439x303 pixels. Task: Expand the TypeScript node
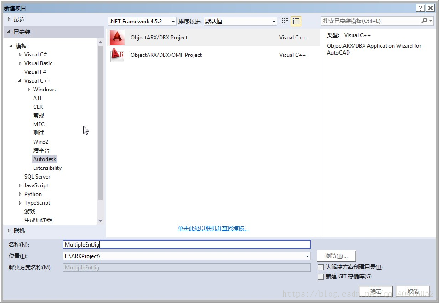[x=20, y=203]
